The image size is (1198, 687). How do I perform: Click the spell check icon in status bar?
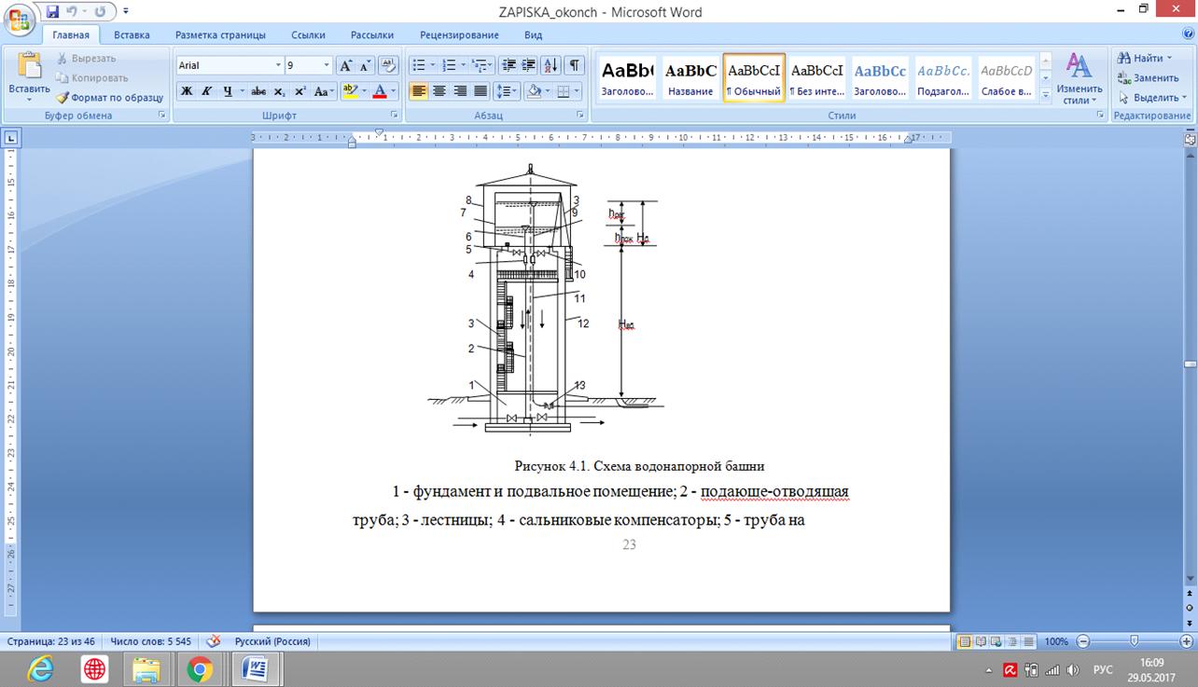[214, 641]
